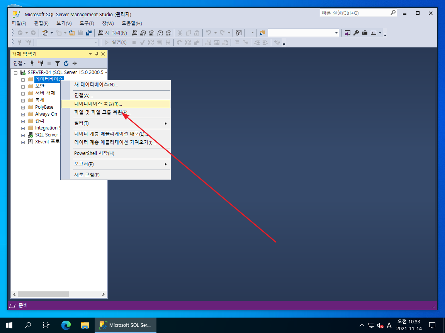Open a new DAX query
Image resolution: width=445 pixels, height=333 pixels.
[x=168, y=33]
